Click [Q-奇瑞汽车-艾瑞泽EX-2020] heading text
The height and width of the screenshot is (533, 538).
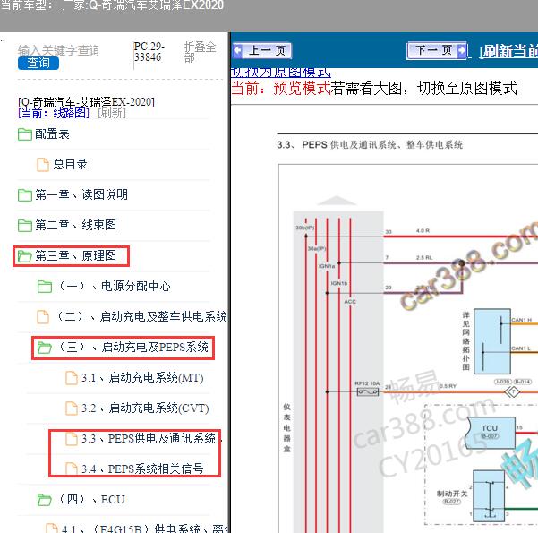86,102
